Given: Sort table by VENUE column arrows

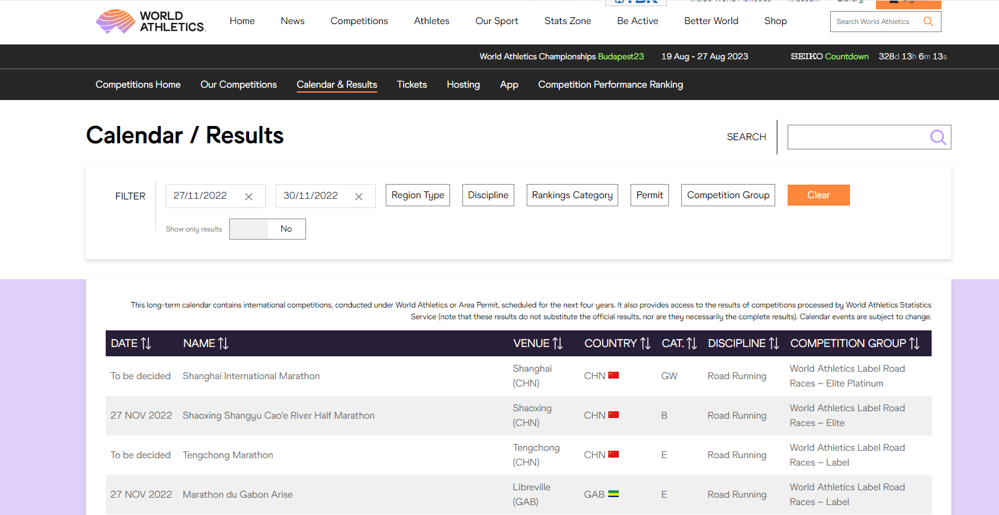Looking at the screenshot, I should (558, 343).
